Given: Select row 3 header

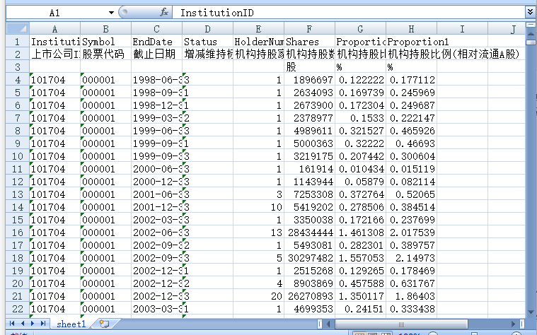Looking at the screenshot, I should pos(18,67).
